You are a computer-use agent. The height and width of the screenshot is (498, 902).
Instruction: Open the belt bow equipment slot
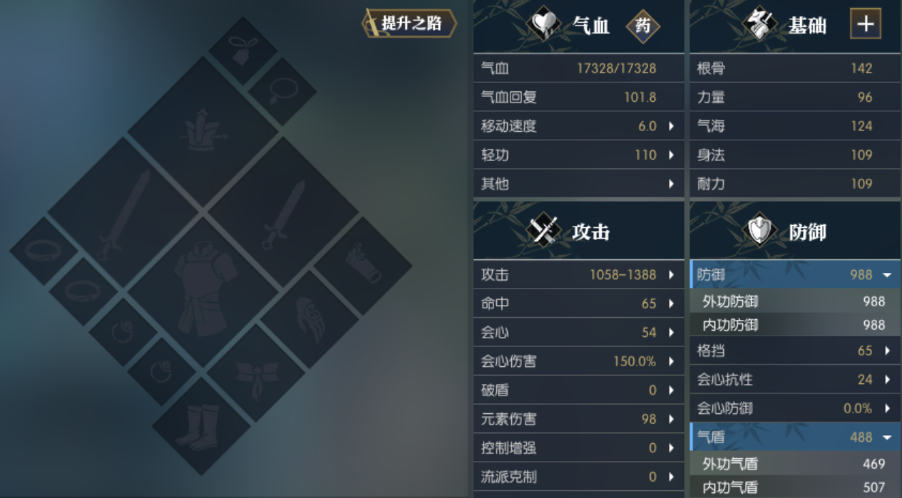(x=256, y=373)
